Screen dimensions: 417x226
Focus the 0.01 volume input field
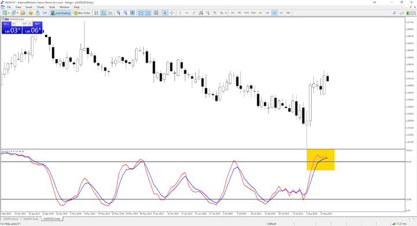22,24
